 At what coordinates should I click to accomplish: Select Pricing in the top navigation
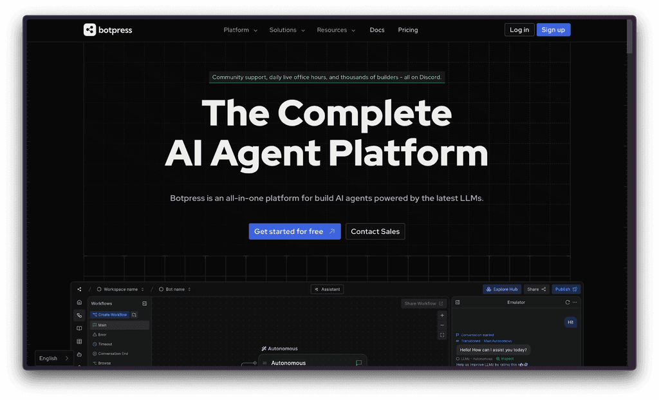pyautogui.click(x=407, y=30)
